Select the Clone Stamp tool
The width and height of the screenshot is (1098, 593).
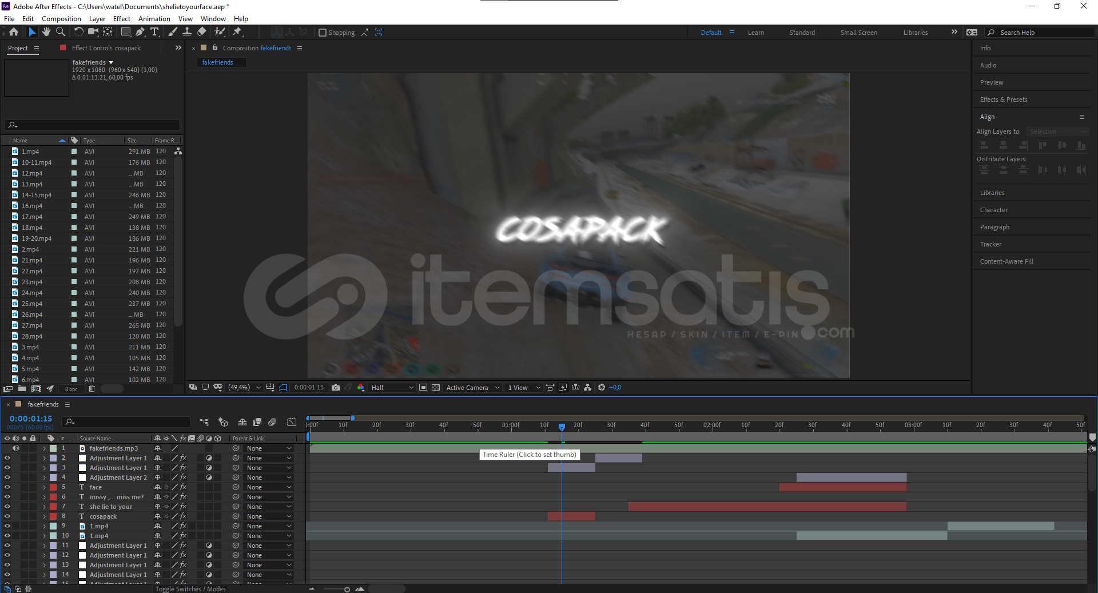[x=187, y=32]
